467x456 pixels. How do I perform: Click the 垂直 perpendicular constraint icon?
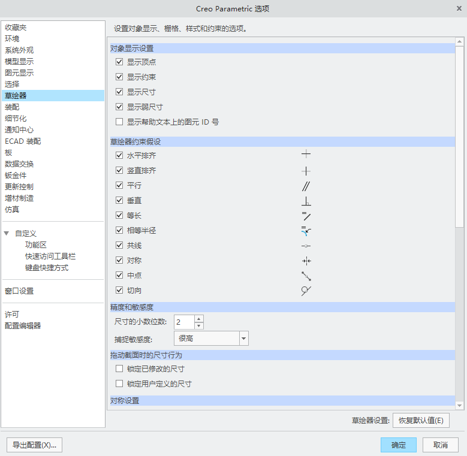306,201
